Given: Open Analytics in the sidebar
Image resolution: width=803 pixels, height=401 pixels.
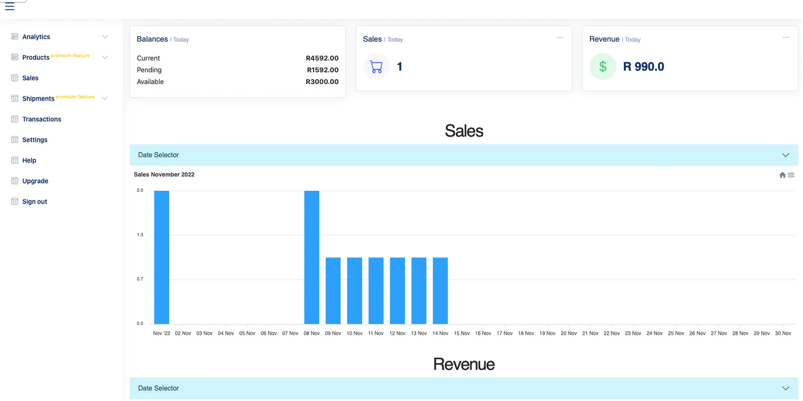Looking at the screenshot, I should tap(36, 37).
